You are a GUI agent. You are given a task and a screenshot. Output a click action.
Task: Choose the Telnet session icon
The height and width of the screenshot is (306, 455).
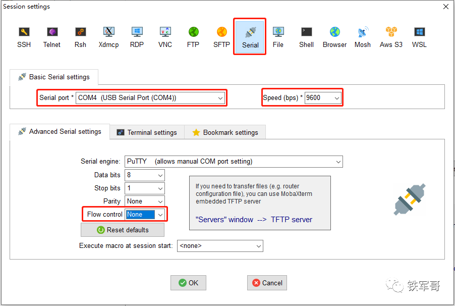52,37
